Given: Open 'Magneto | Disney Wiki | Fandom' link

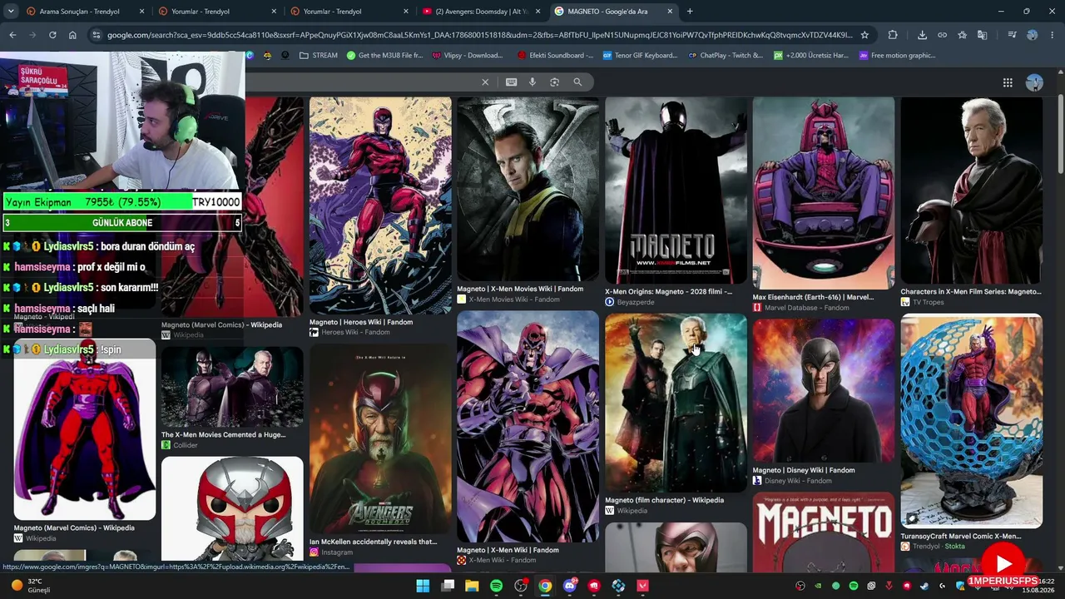Looking at the screenshot, I should pos(804,470).
